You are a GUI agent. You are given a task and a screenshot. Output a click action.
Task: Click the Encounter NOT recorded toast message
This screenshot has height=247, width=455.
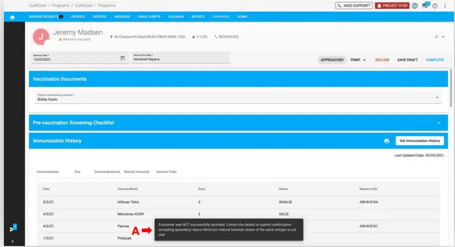pyautogui.click(x=229, y=230)
